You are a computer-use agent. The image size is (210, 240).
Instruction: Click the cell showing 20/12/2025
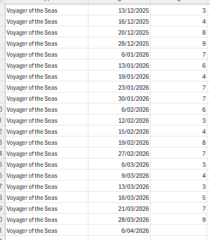coord(119,32)
